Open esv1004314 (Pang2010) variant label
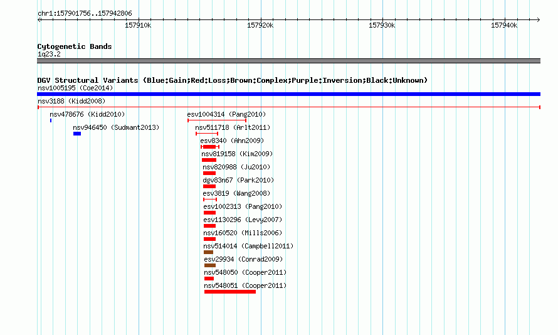This screenshot has width=558, height=335. coord(226,114)
